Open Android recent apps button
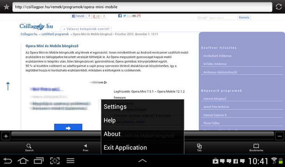Viewport: 285px width, 167px height. click(39, 161)
